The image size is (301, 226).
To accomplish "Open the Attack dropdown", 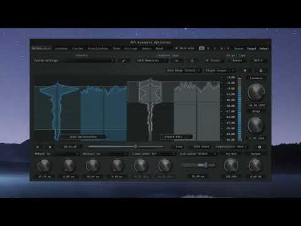I will point(57,154).
